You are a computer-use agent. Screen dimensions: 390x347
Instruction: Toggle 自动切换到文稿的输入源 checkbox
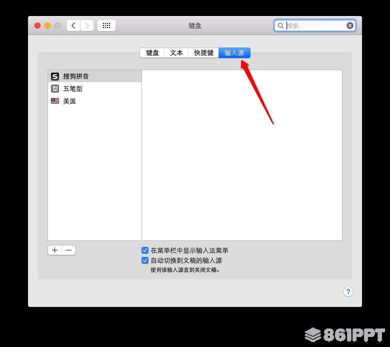click(x=145, y=260)
